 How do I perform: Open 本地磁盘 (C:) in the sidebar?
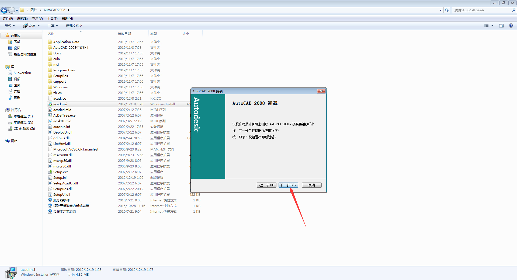(24, 116)
